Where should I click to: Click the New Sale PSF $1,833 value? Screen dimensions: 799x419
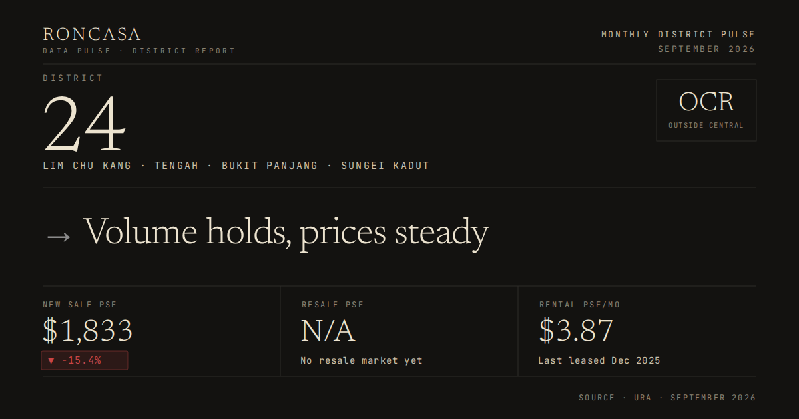coord(88,331)
